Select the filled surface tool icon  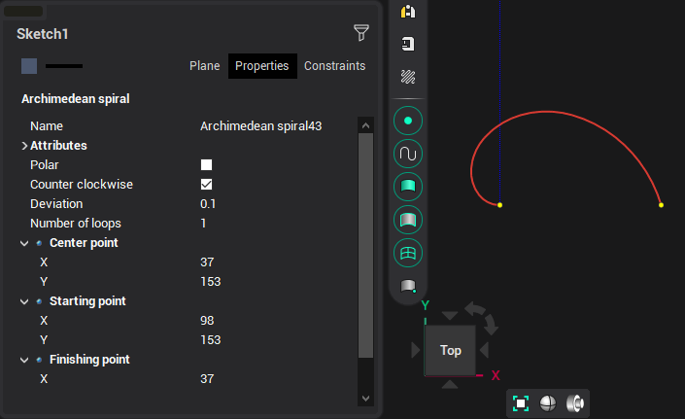(408, 187)
